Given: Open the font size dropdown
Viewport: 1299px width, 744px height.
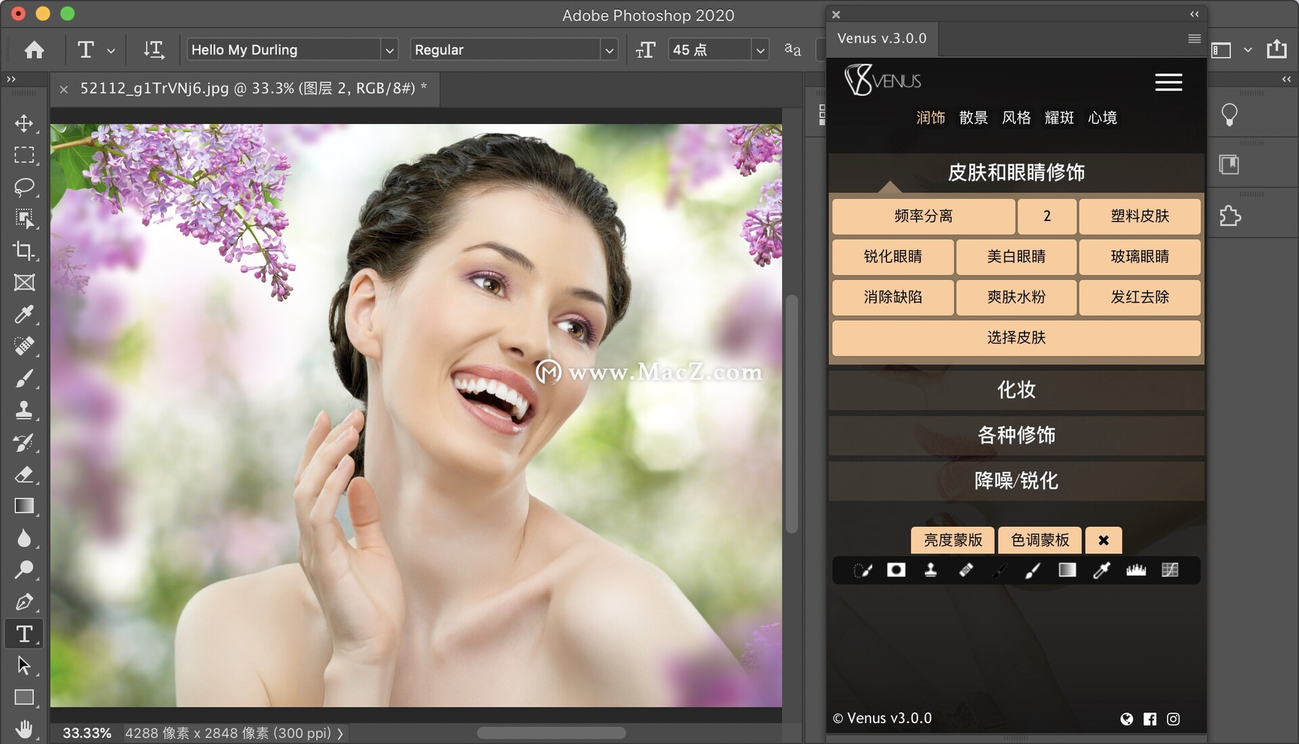Looking at the screenshot, I should [760, 50].
